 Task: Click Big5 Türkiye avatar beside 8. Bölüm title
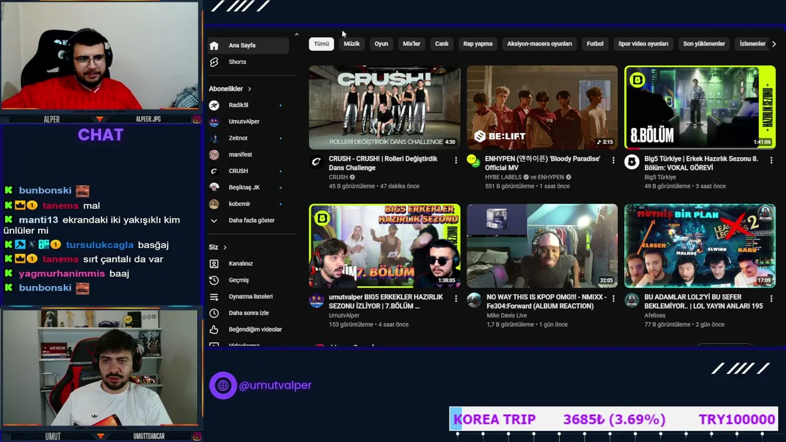[x=631, y=162]
